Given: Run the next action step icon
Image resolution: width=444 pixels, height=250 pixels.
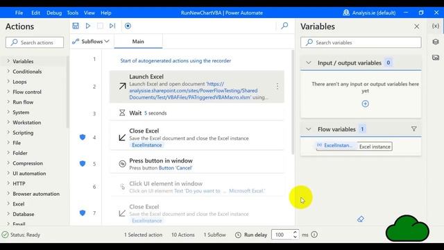Looking at the screenshot, I should (112, 26).
